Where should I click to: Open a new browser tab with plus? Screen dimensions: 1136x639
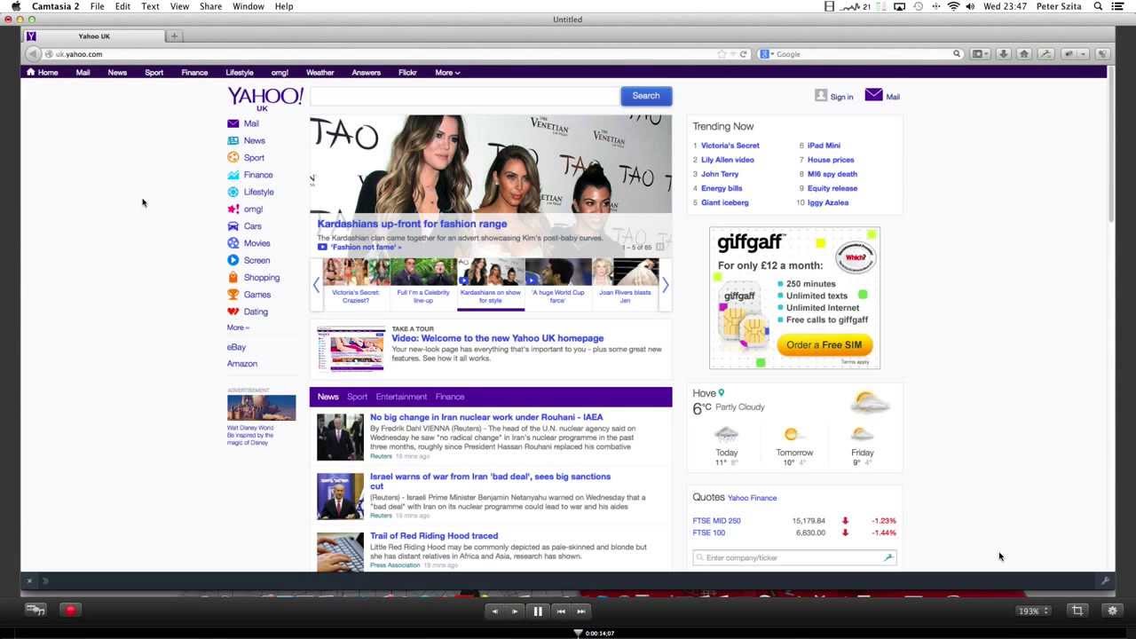pyautogui.click(x=174, y=36)
